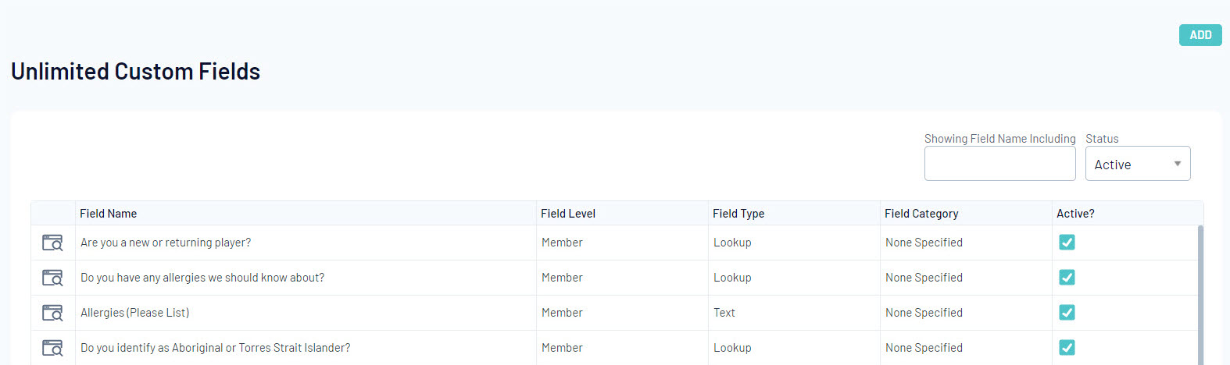Focus the Showing Field Name Including input

pyautogui.click(x=999, y=164)
